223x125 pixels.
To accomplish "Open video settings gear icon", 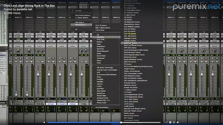I will pos(170,122).
